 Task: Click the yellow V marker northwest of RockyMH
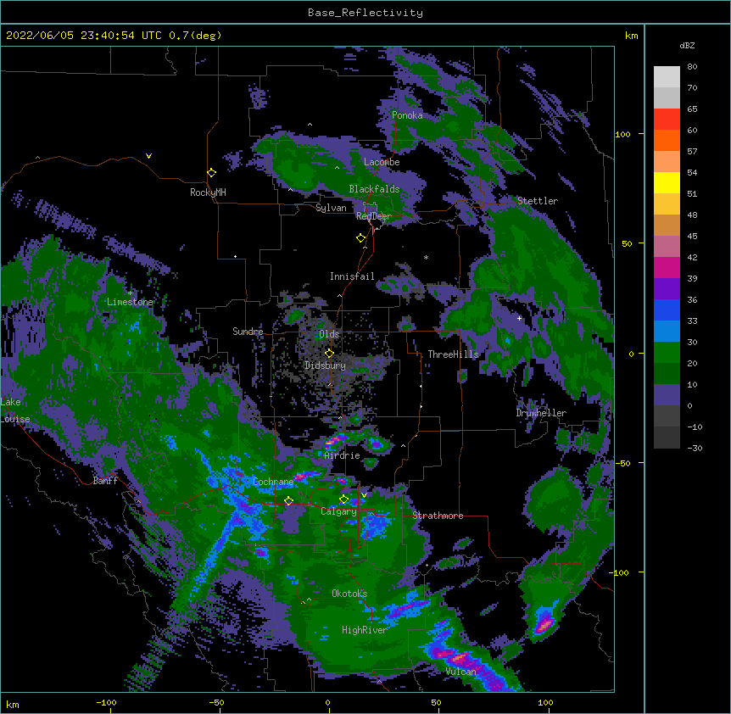point(148,156)
